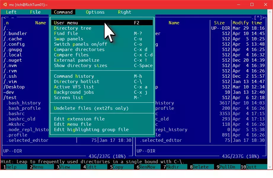Choose Find file

(102, 33)
